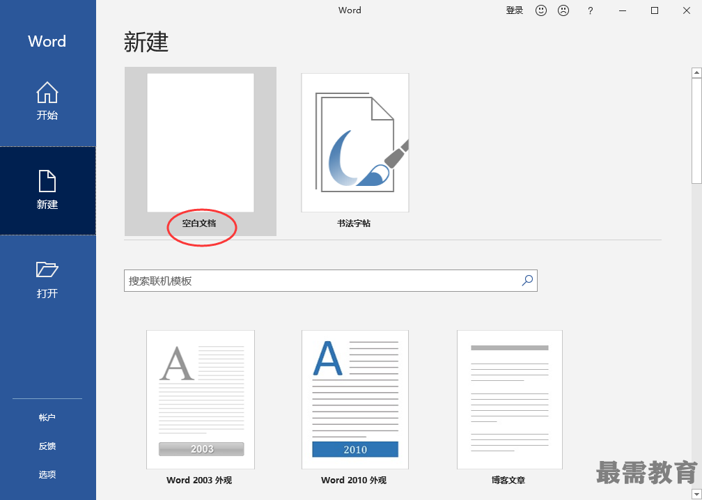Maximize the Word window

(x=655, y=10)
